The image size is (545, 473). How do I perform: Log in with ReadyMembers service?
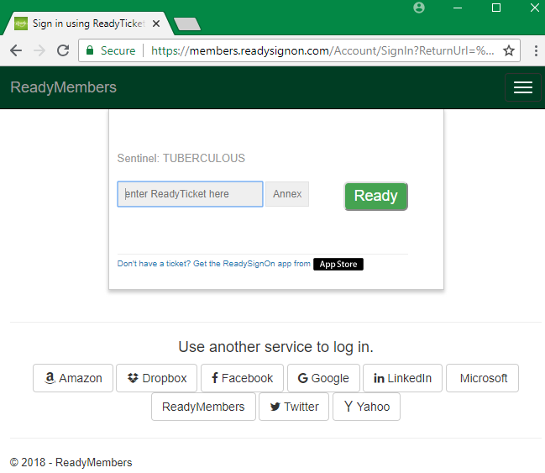click(203, 407)
